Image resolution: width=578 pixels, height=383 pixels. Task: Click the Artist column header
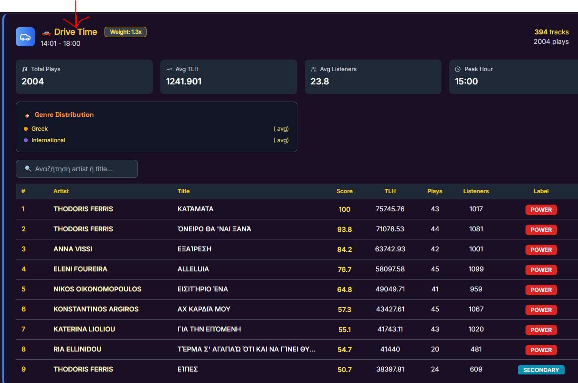[61, 191]
